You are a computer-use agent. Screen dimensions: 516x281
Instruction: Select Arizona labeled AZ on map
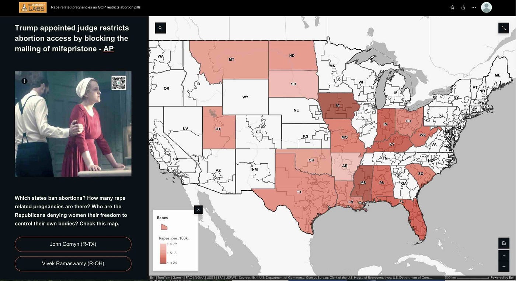(x=218, y=170)
